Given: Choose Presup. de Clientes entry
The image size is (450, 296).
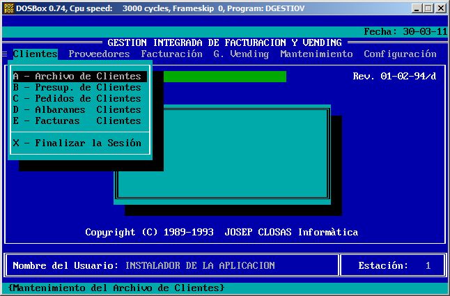Looking at the screenshot, I should point(79,88).
